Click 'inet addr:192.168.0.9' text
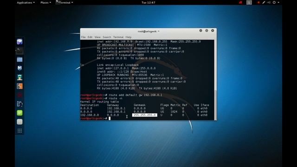Viewport: 297px width, 167px height. click(115, 42)
